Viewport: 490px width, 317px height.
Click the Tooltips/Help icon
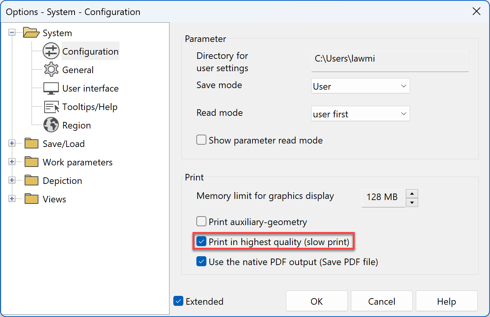coord(52,107)
